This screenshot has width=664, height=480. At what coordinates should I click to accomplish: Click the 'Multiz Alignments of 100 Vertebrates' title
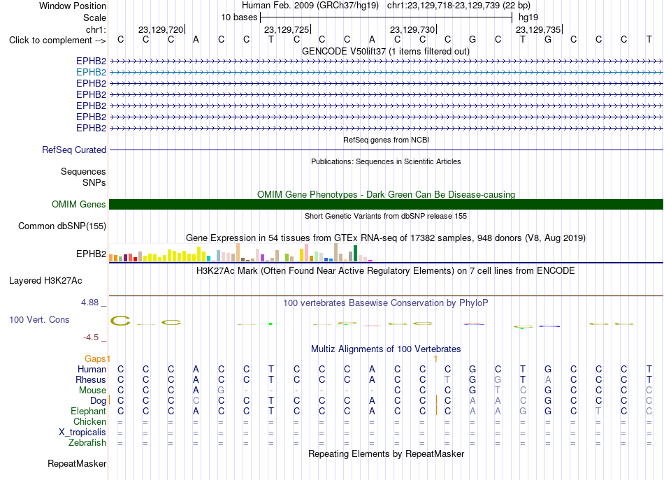click(x=386, y=349)
